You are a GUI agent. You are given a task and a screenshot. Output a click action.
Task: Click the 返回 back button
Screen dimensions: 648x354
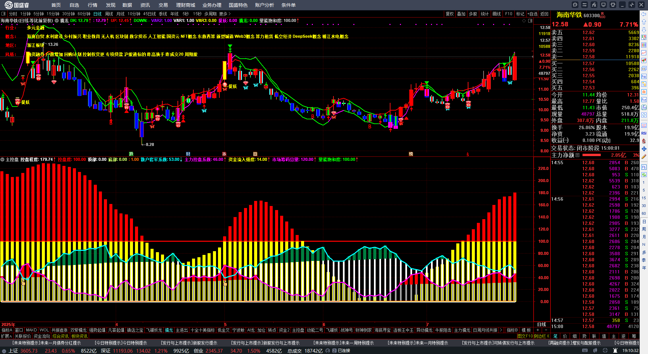click(x=544, y=14)
